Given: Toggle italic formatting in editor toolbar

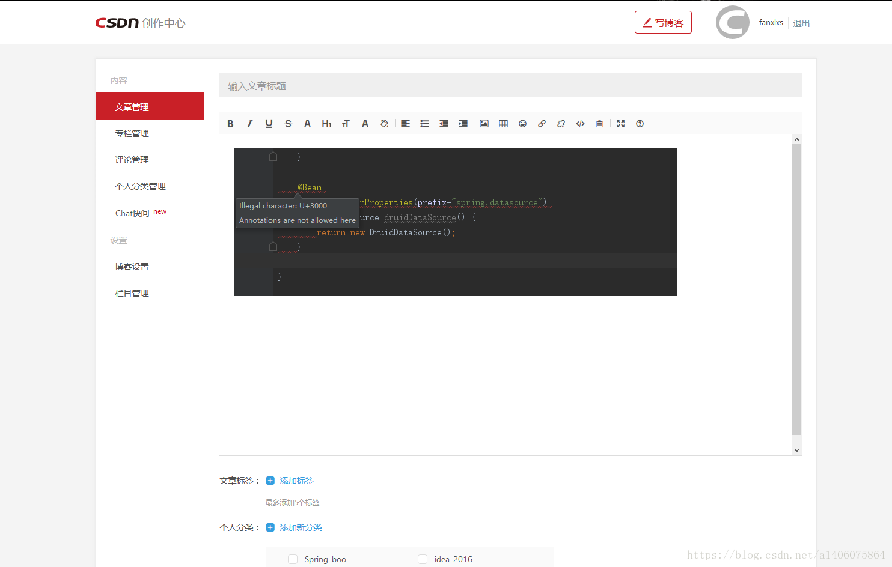Looking at the screenshot, I should point(249,124).
